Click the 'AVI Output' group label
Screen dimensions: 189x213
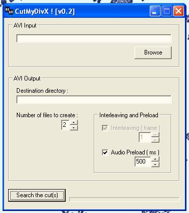point(27,78)
